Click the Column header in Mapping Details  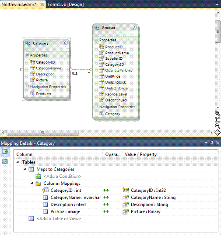click(x=59, y=154)
